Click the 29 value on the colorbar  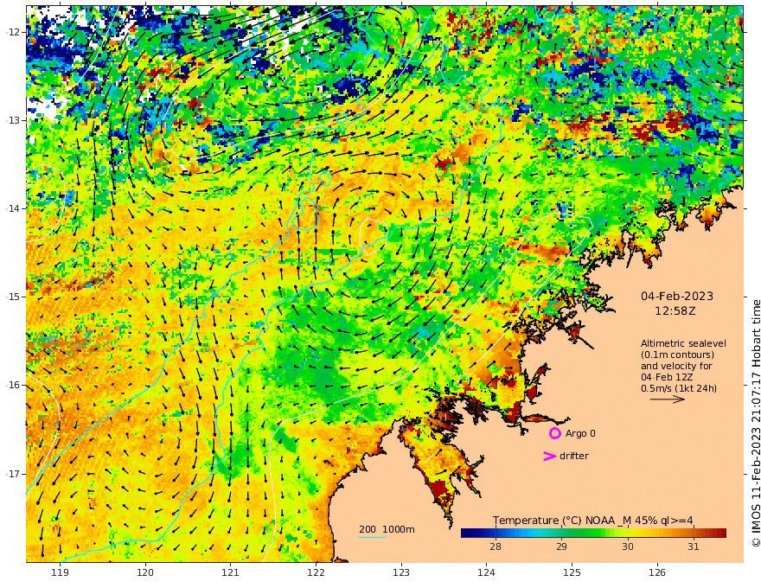(x=561, y=546)
